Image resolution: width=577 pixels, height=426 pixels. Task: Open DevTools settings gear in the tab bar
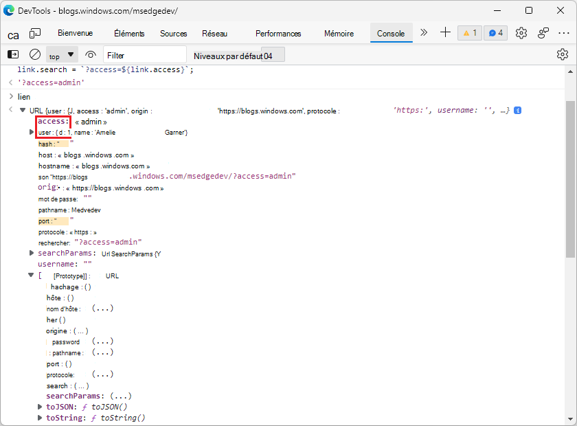(x=521, y=33)
